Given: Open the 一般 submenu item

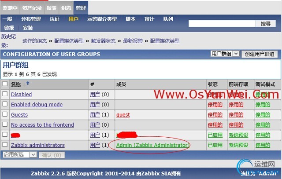Looking at the screenshot, I should [x=7, y=19].
